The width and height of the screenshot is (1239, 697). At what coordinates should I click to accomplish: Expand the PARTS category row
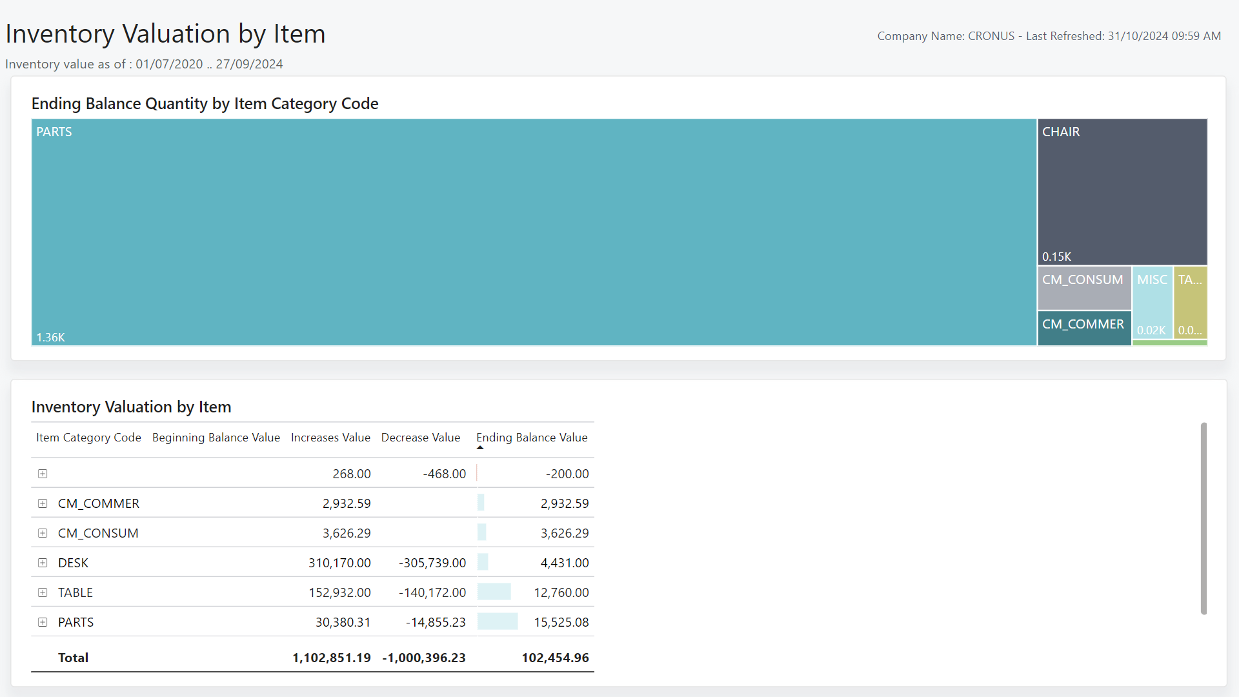(43, 622)
